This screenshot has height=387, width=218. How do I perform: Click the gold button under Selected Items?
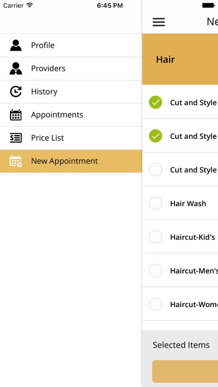[185, 371]
